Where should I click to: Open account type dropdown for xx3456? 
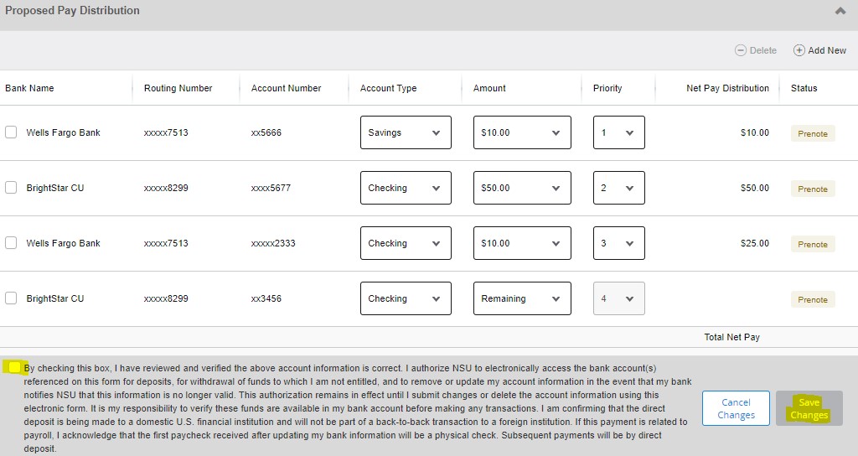(406, 298)
